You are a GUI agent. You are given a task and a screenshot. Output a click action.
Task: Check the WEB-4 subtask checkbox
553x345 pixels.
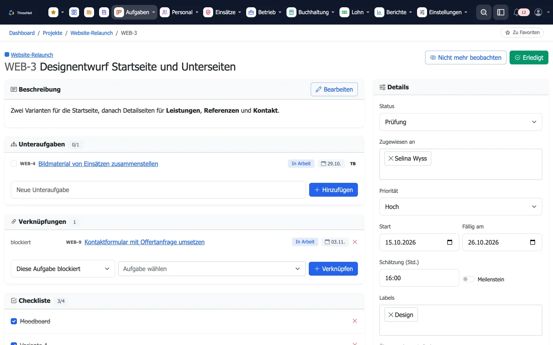point(14,164)
